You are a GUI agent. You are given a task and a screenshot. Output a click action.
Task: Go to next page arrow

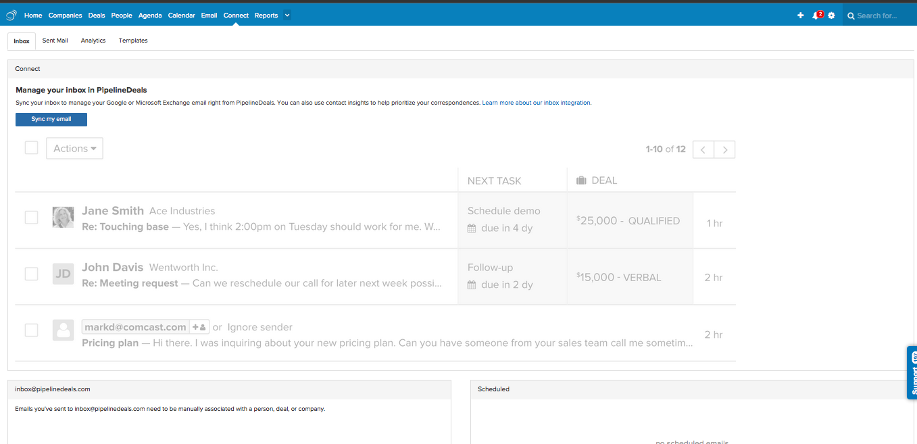point(724,149)
